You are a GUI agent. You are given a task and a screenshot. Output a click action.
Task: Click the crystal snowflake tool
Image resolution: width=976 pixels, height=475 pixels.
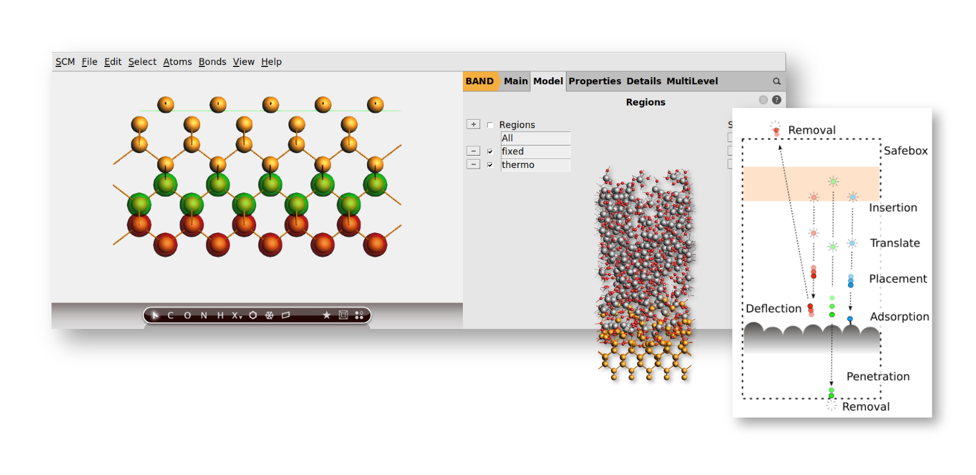click(269, 315)
